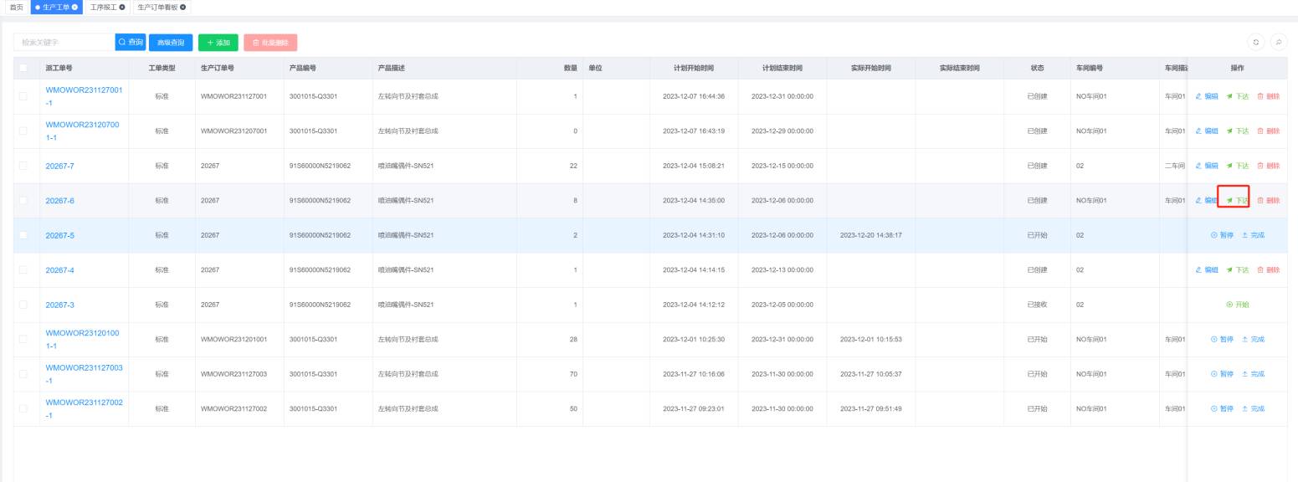Close the 生产订单看板 tab
This screenshot has width=1298, height=482.
click(x=182, y=7)
